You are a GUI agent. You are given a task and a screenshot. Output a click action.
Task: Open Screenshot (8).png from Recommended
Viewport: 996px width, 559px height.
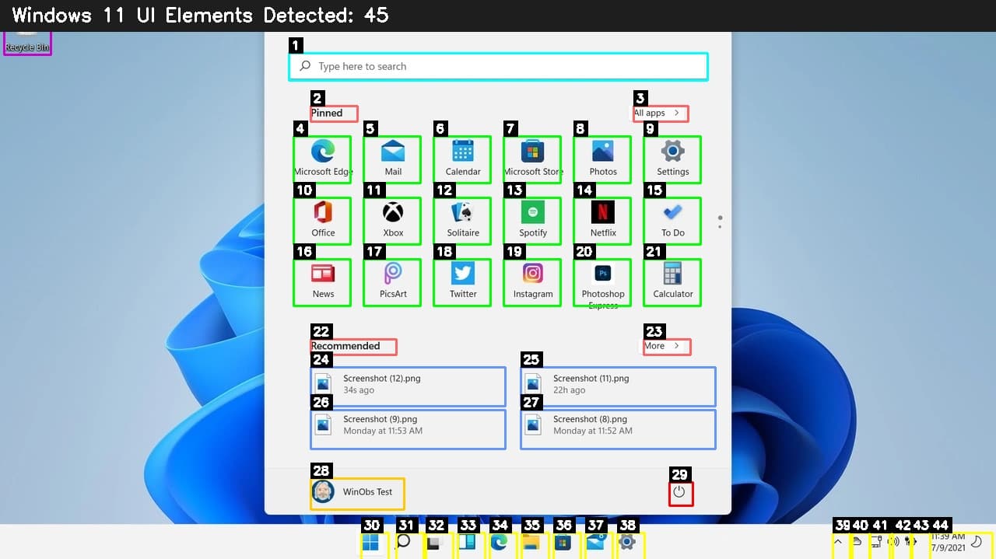[618, 425]
